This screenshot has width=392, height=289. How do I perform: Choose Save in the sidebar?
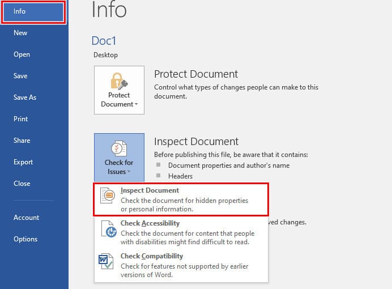pos(20,76)
